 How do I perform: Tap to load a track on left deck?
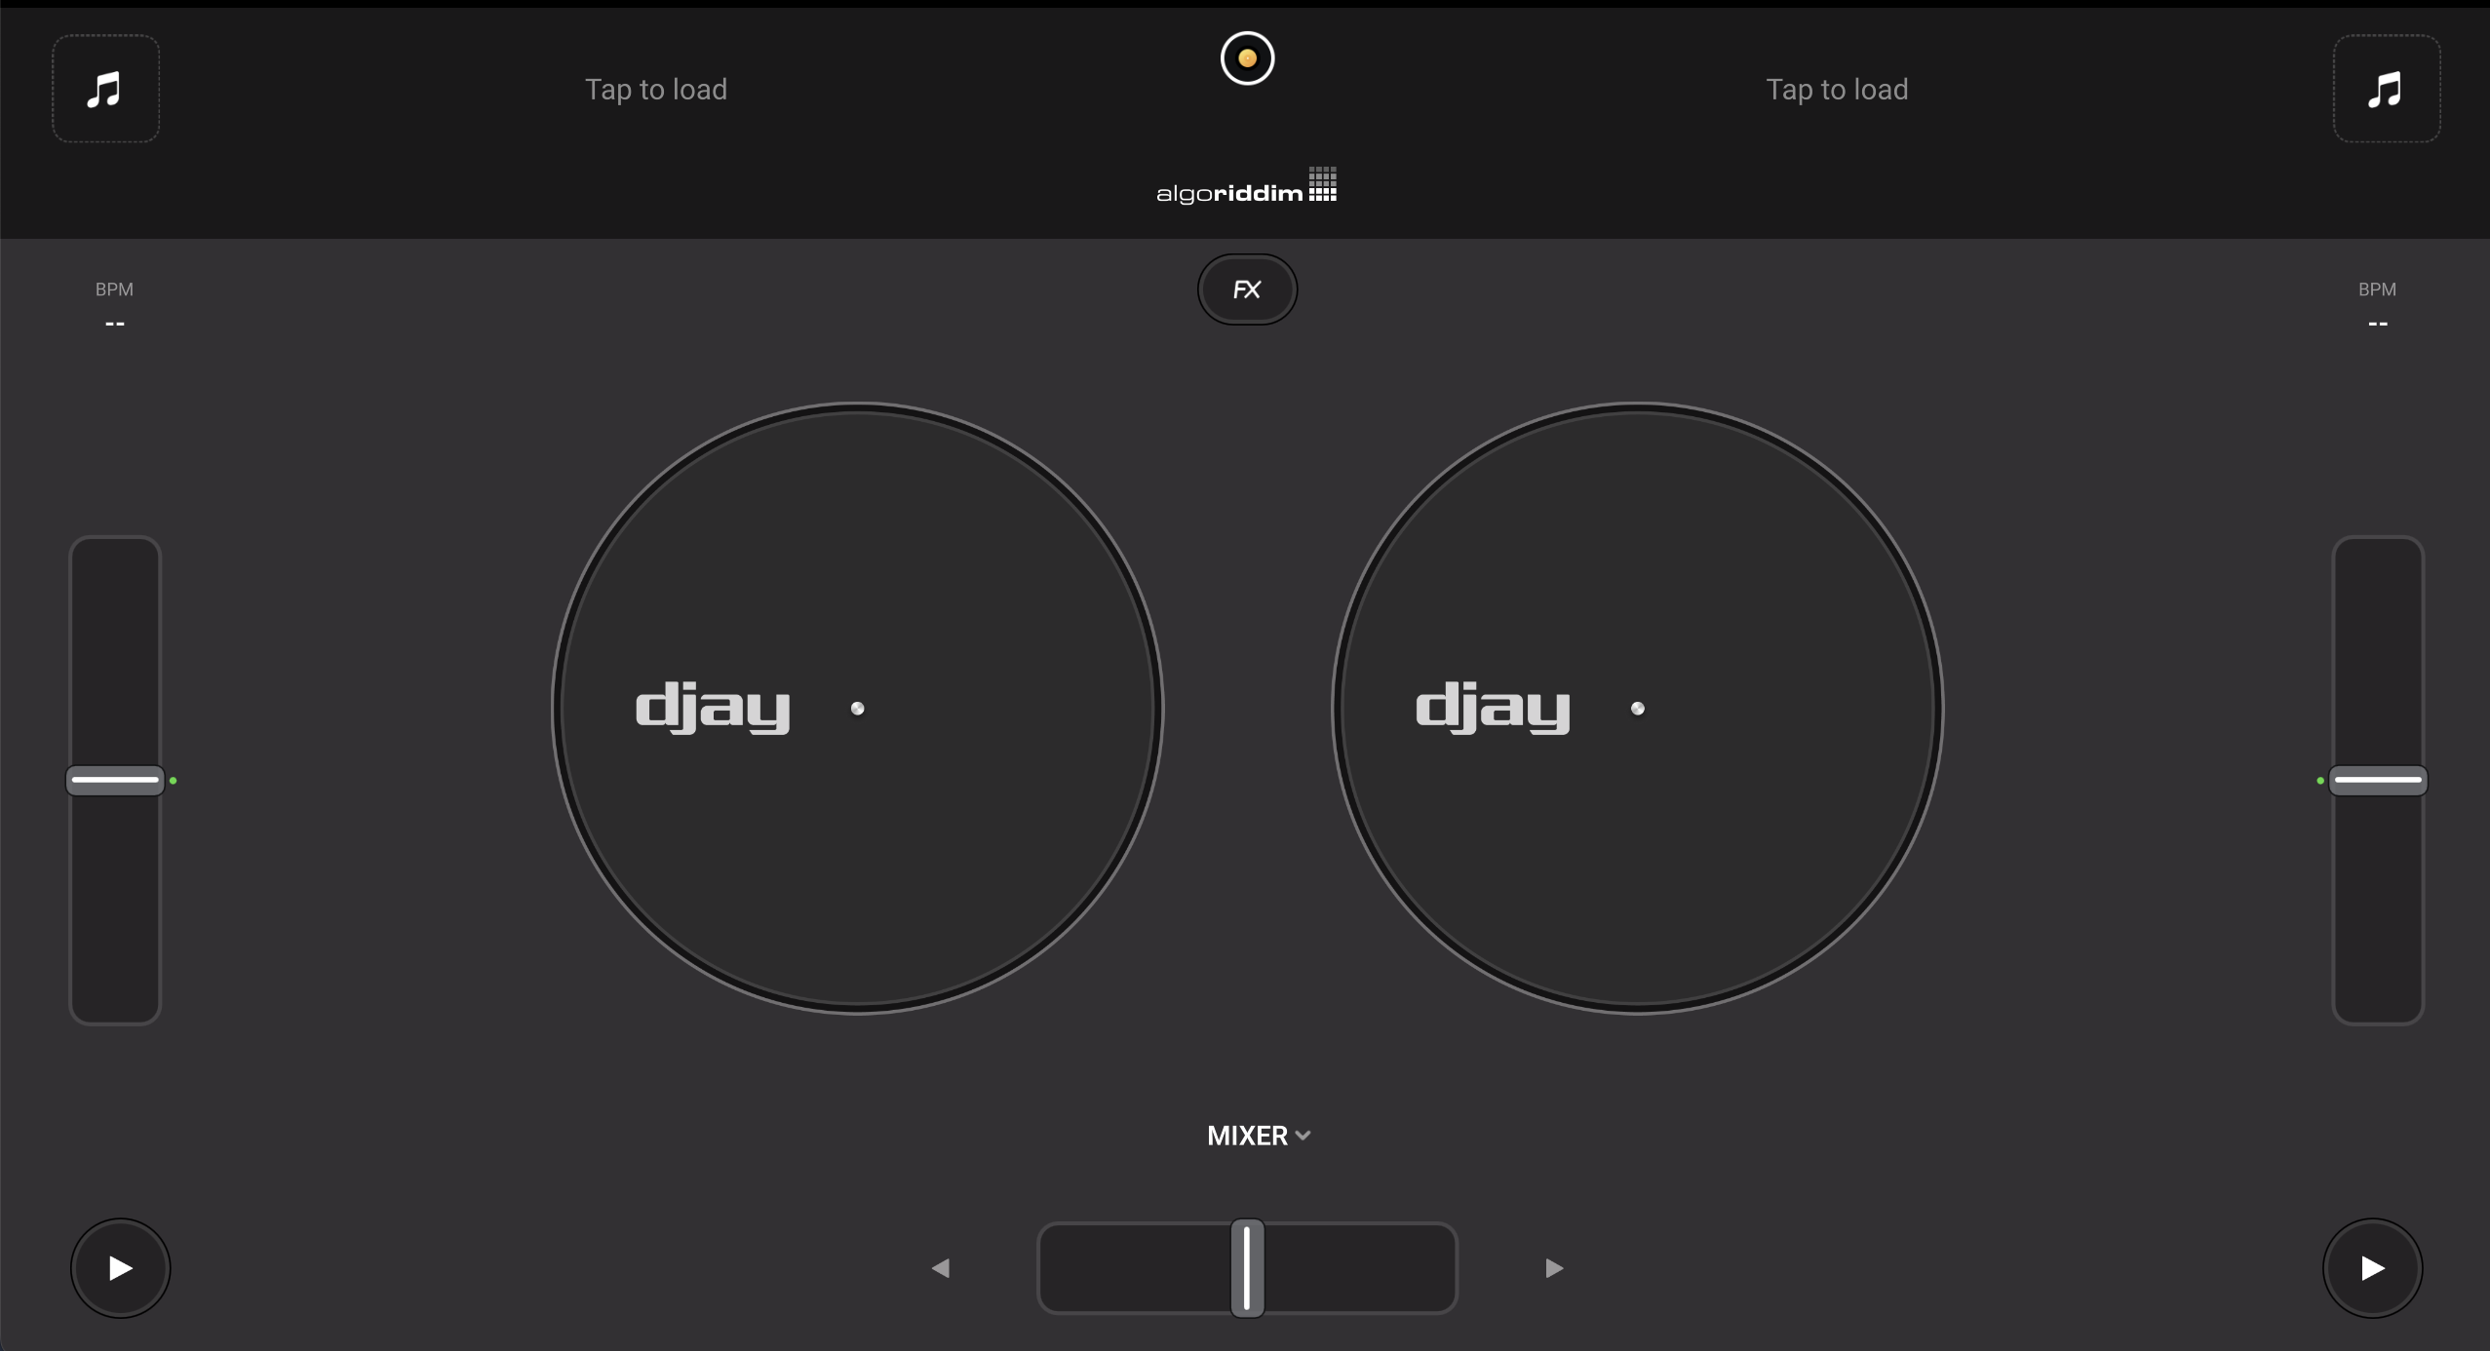point(656,89)
